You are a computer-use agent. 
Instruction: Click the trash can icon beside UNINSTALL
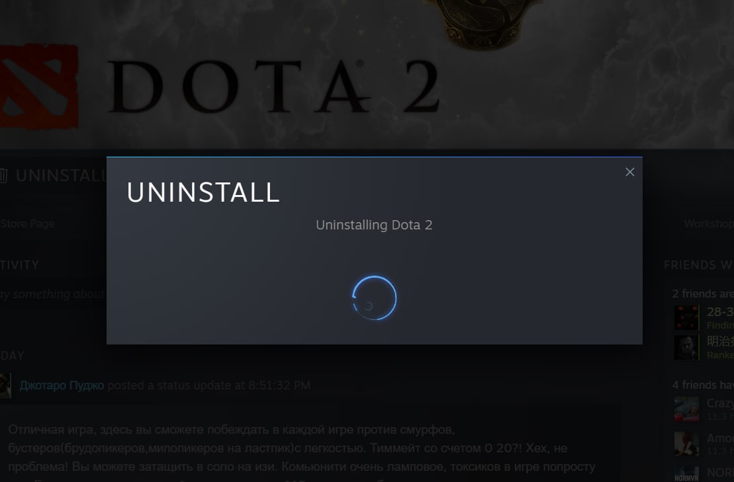click(x=3, y=176)
